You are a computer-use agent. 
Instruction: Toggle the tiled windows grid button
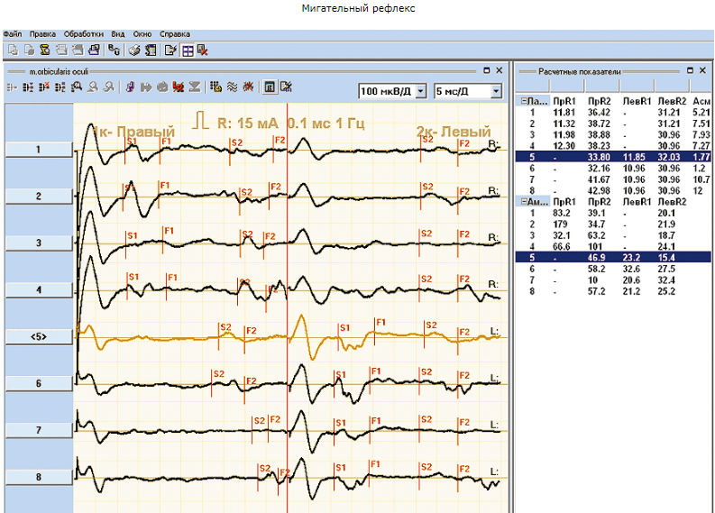pos(188,50)
